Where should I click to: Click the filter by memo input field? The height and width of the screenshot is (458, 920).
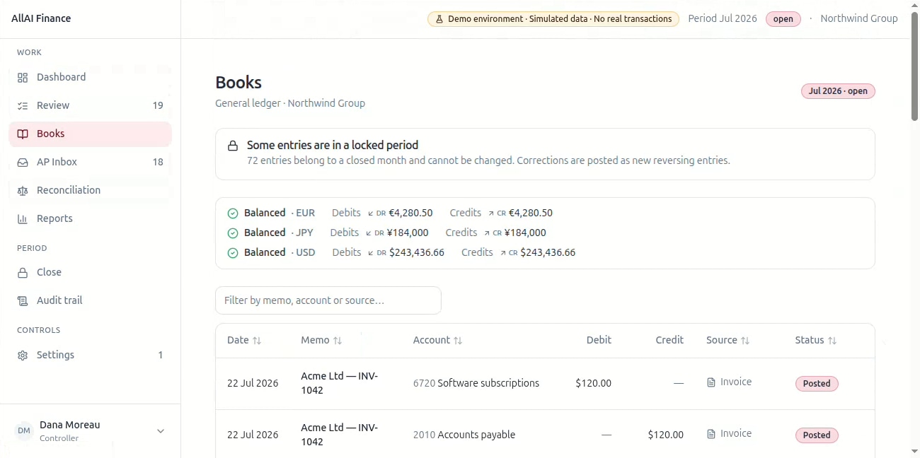point(328,300)
